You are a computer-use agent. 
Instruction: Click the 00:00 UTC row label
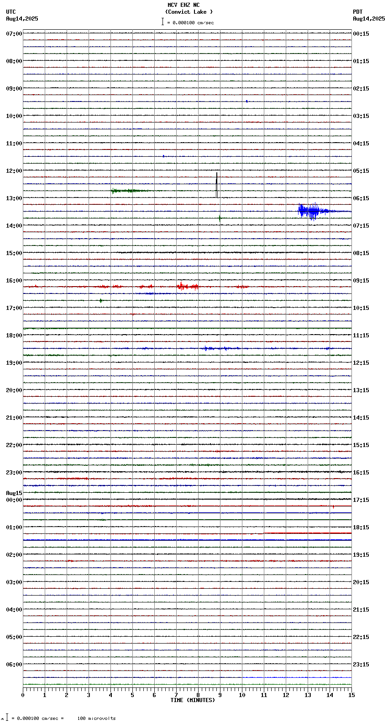pyautogui.click(x=14, y=500)
